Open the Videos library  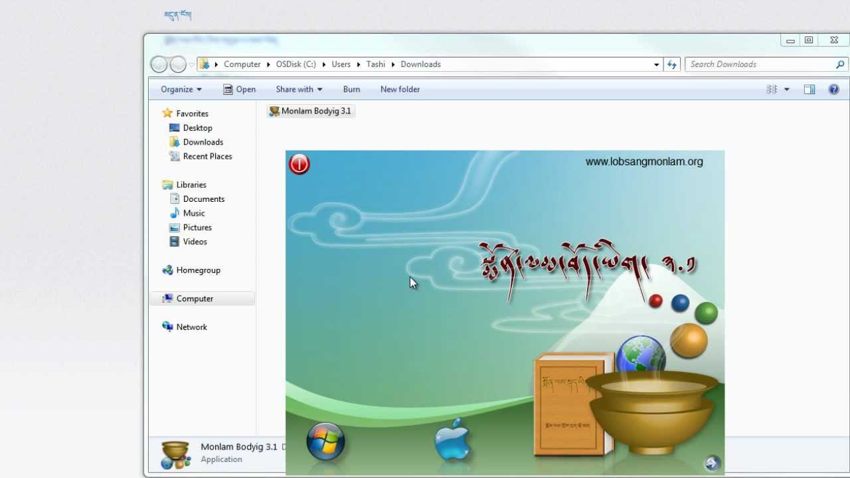coord(195,242)
